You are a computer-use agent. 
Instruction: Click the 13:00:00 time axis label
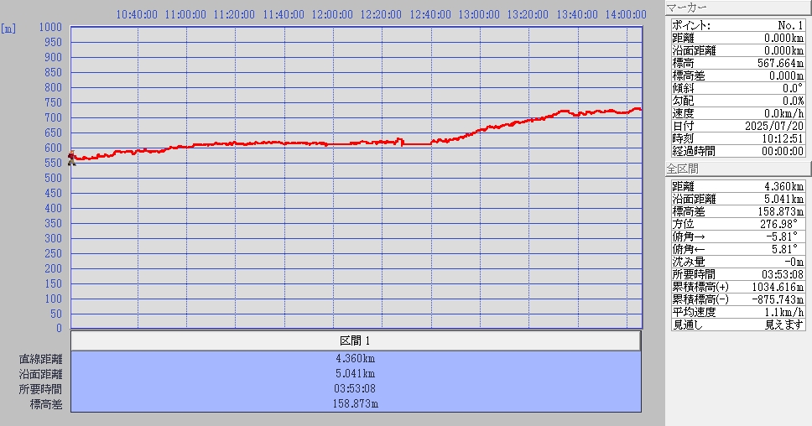tap(480, 14)
